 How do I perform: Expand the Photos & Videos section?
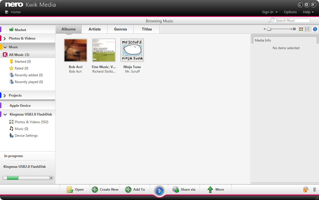point(5,38)
